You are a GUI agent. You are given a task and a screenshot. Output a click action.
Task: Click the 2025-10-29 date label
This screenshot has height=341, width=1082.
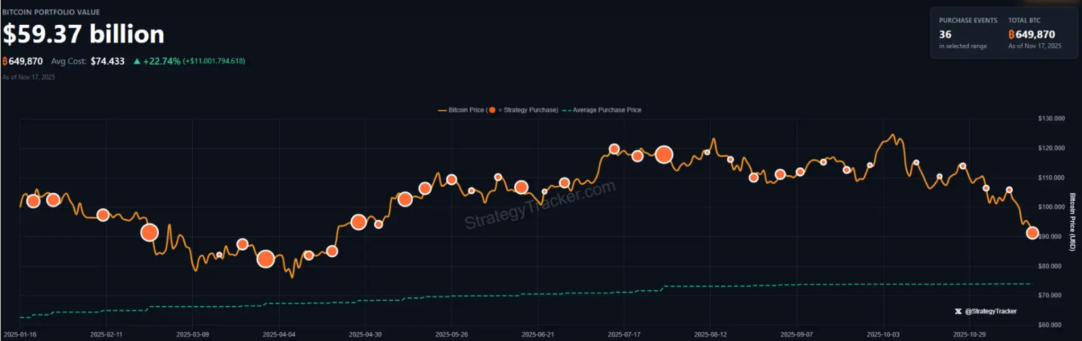click(969, 334)
